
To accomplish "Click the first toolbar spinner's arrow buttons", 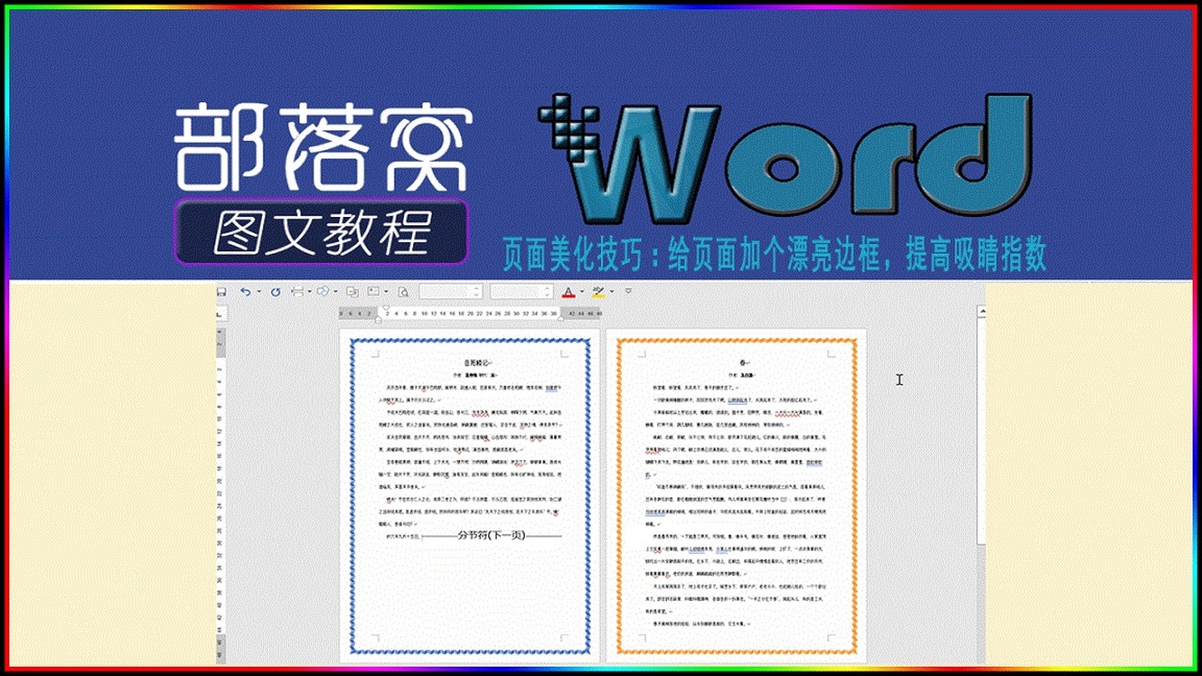I will point(477,292).
